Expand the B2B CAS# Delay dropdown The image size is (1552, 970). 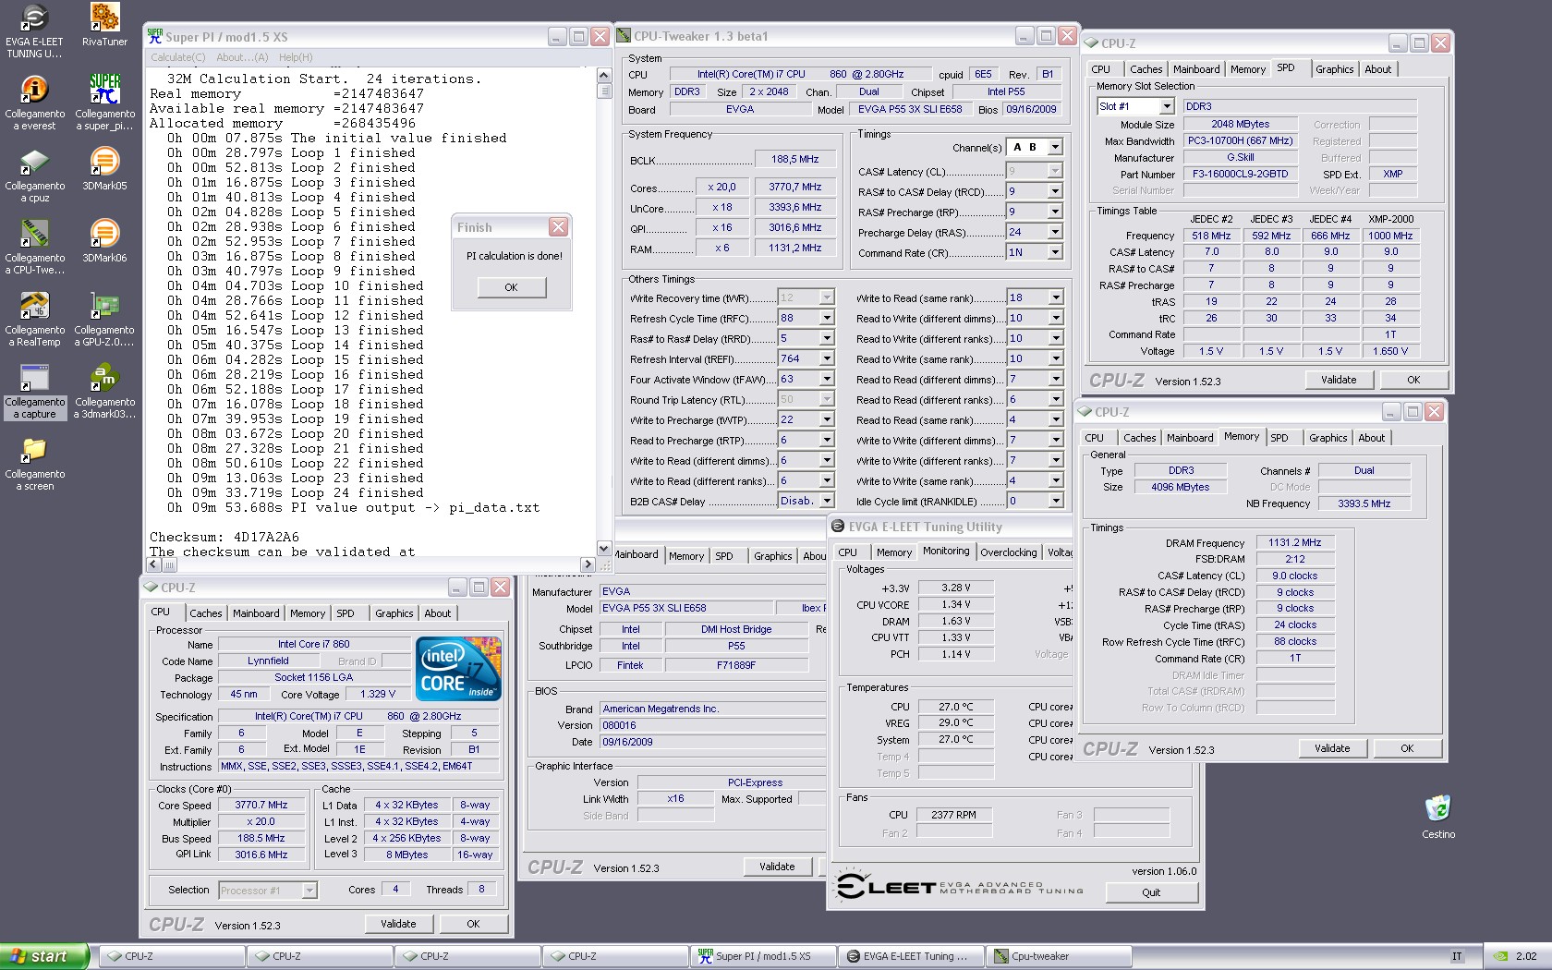pos(827,501)
